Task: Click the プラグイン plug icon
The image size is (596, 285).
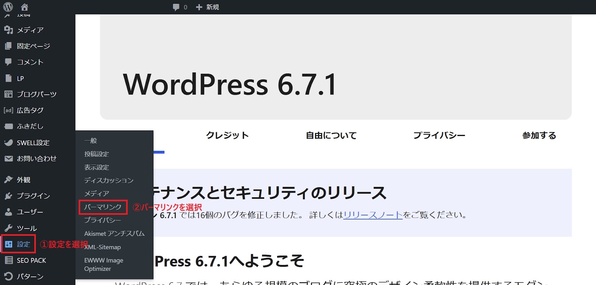Action: pyautogui.click(x=8, y=196)
